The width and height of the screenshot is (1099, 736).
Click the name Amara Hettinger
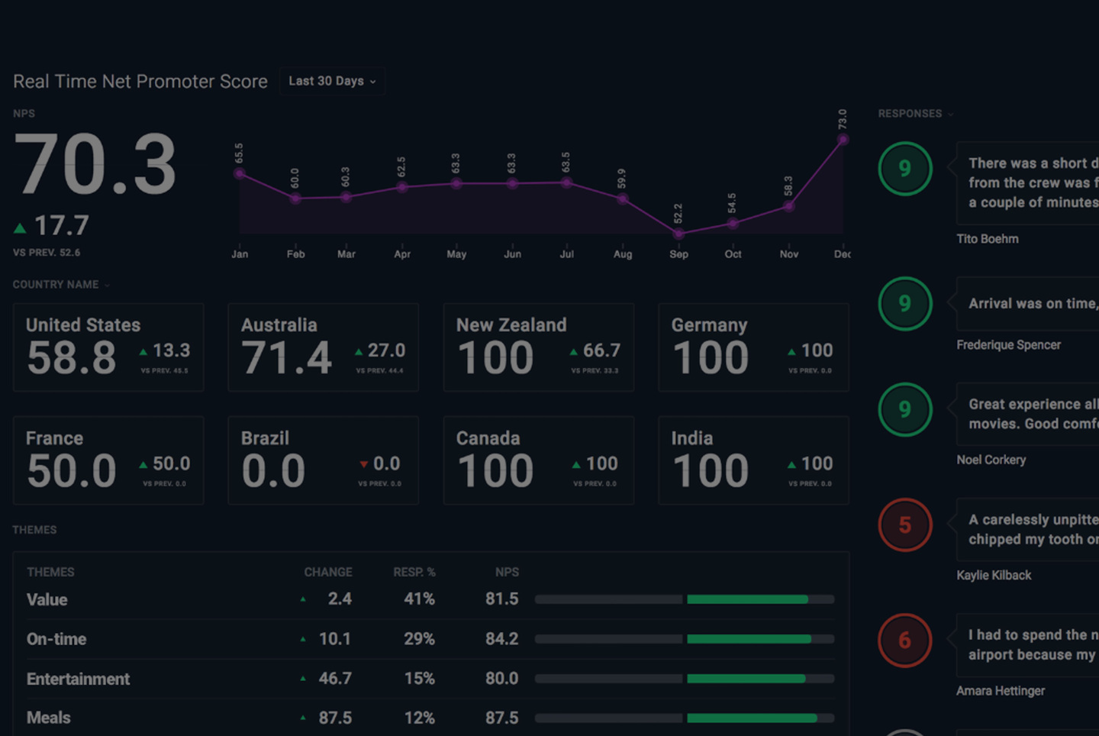[1001, 691]
